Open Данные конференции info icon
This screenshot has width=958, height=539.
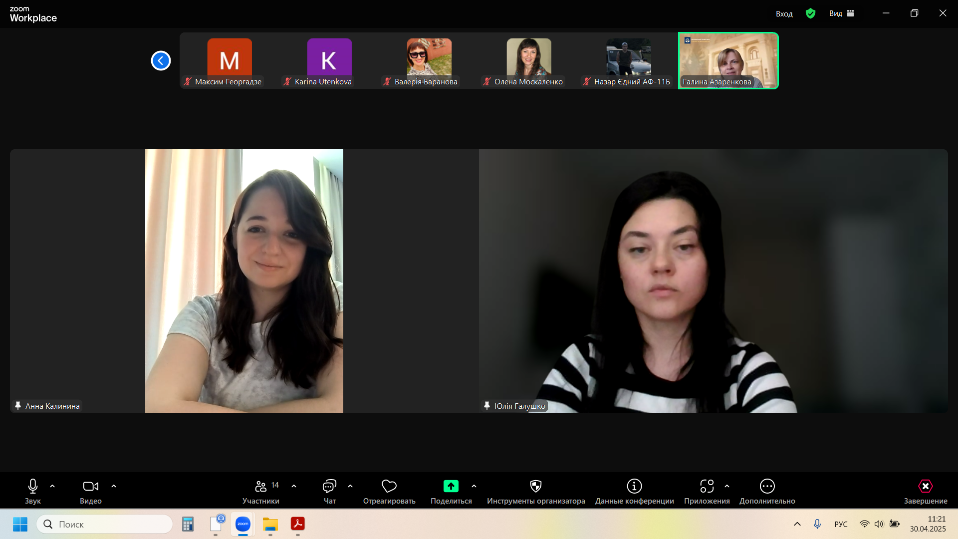point(634,492)
